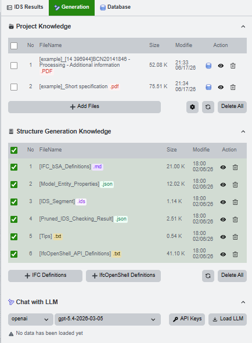The image size is (252, 343).
Task: Click Delete All in Project Knowledge
Action: pyautogui.click(x=232, y=107)
